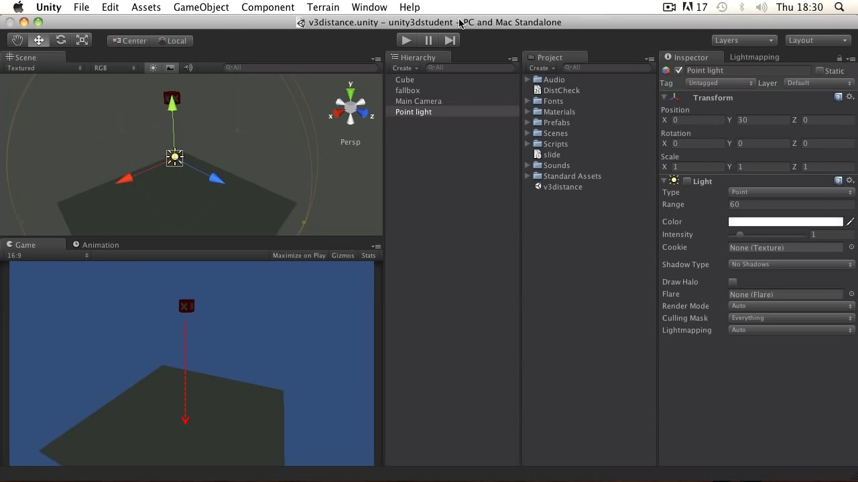This screenshot has height=482, width=858.
Task: Toggle the Light component enable checkbox
Action: [686, 181]
